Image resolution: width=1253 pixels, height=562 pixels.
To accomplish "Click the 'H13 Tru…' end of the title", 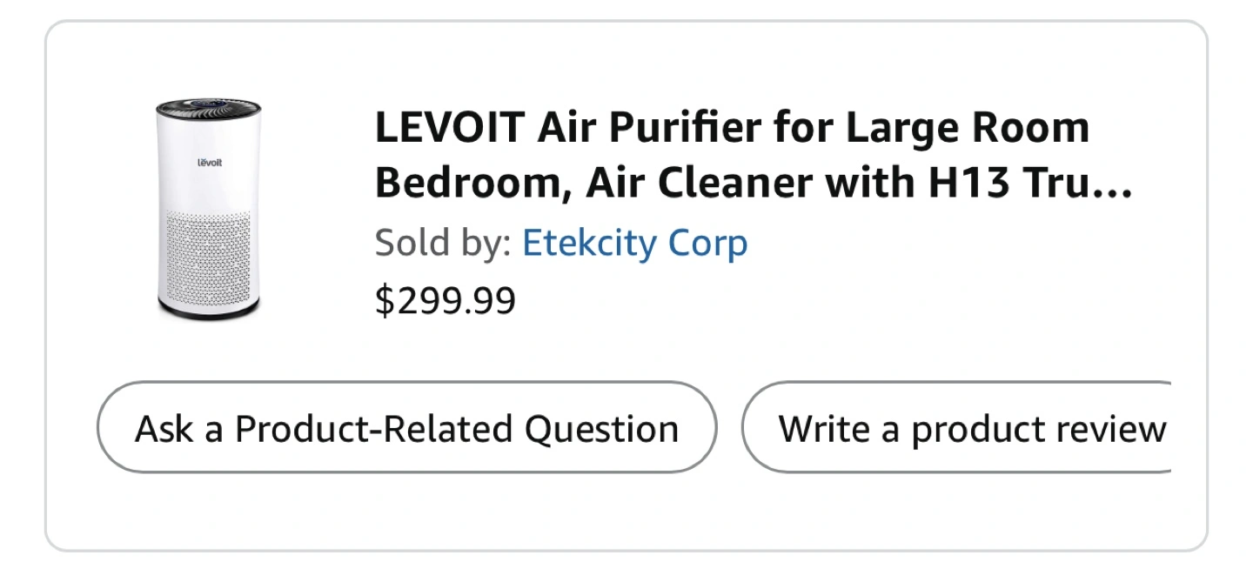I will 1030,183.
